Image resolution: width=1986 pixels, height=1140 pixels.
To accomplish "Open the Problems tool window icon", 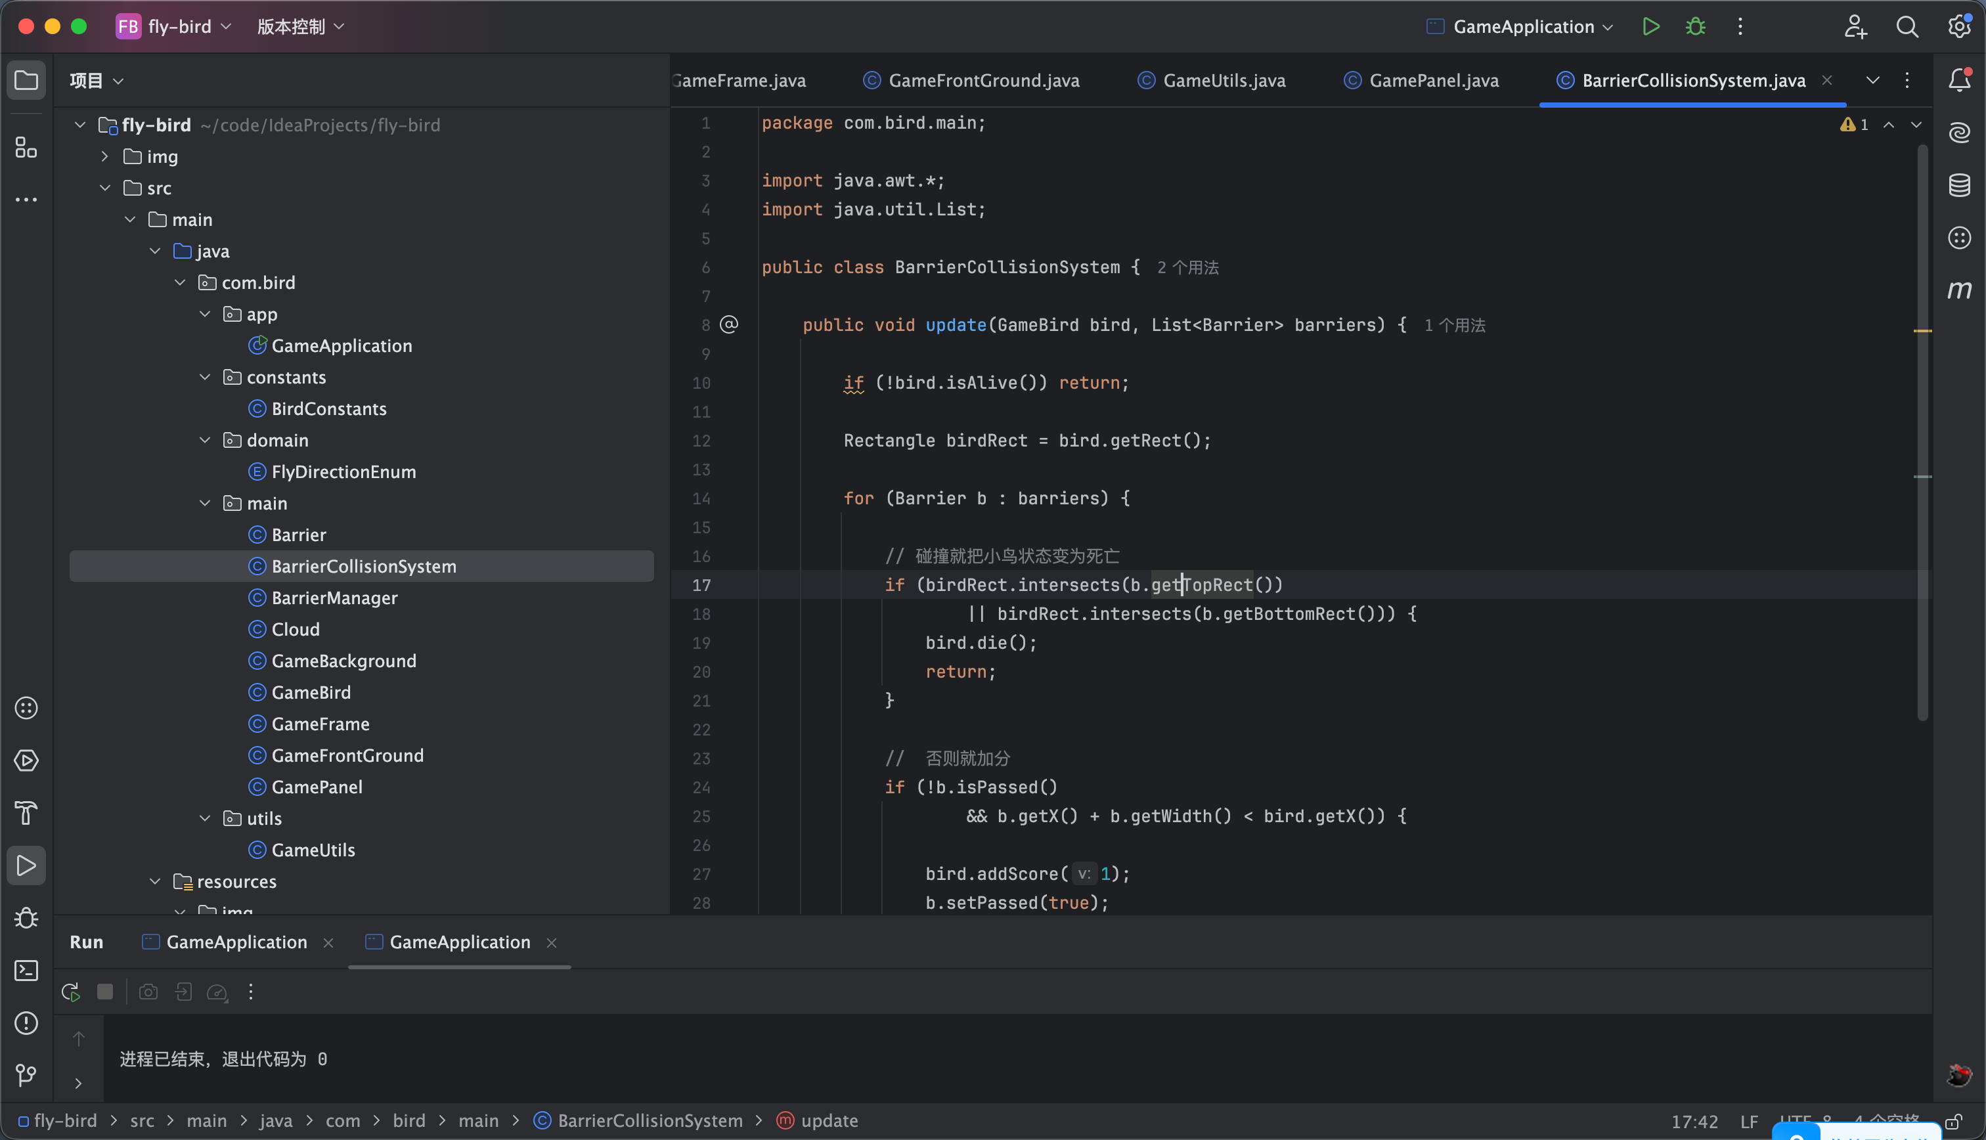I will 26,1023.
